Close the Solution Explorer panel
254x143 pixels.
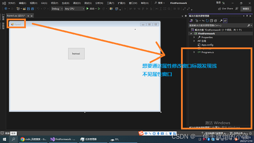pos(250,16)
